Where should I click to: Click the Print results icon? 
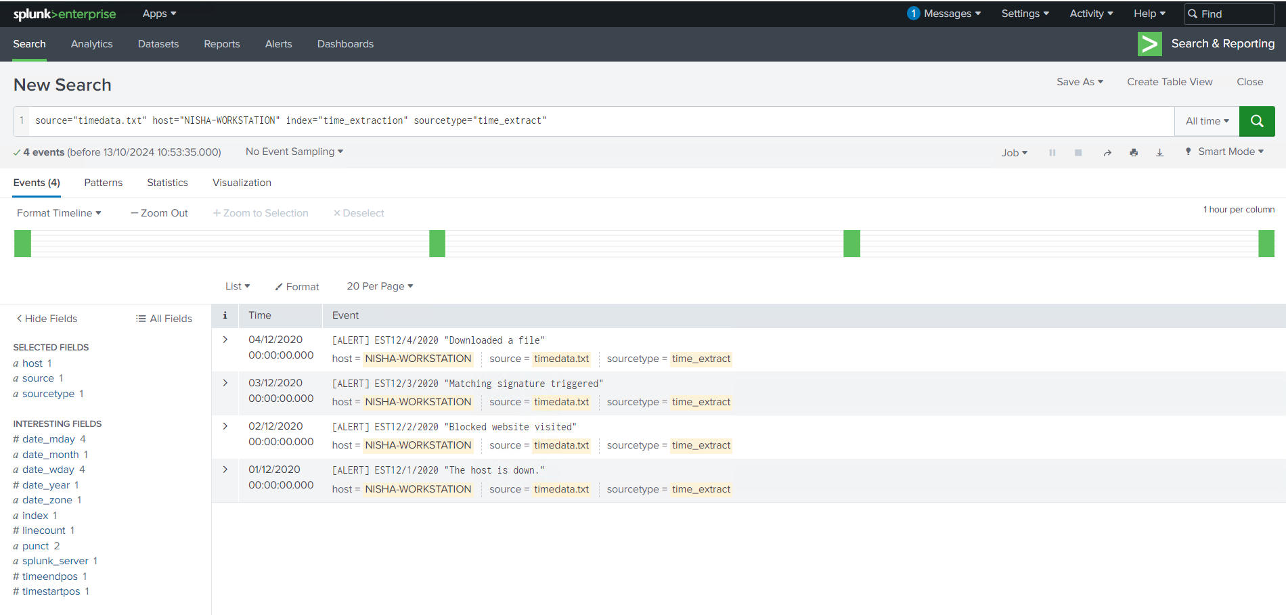tap(1134, 153)
